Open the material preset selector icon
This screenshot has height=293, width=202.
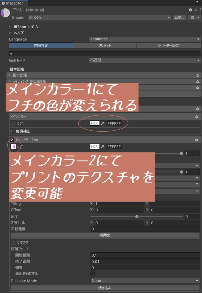(x=195, y=10)
